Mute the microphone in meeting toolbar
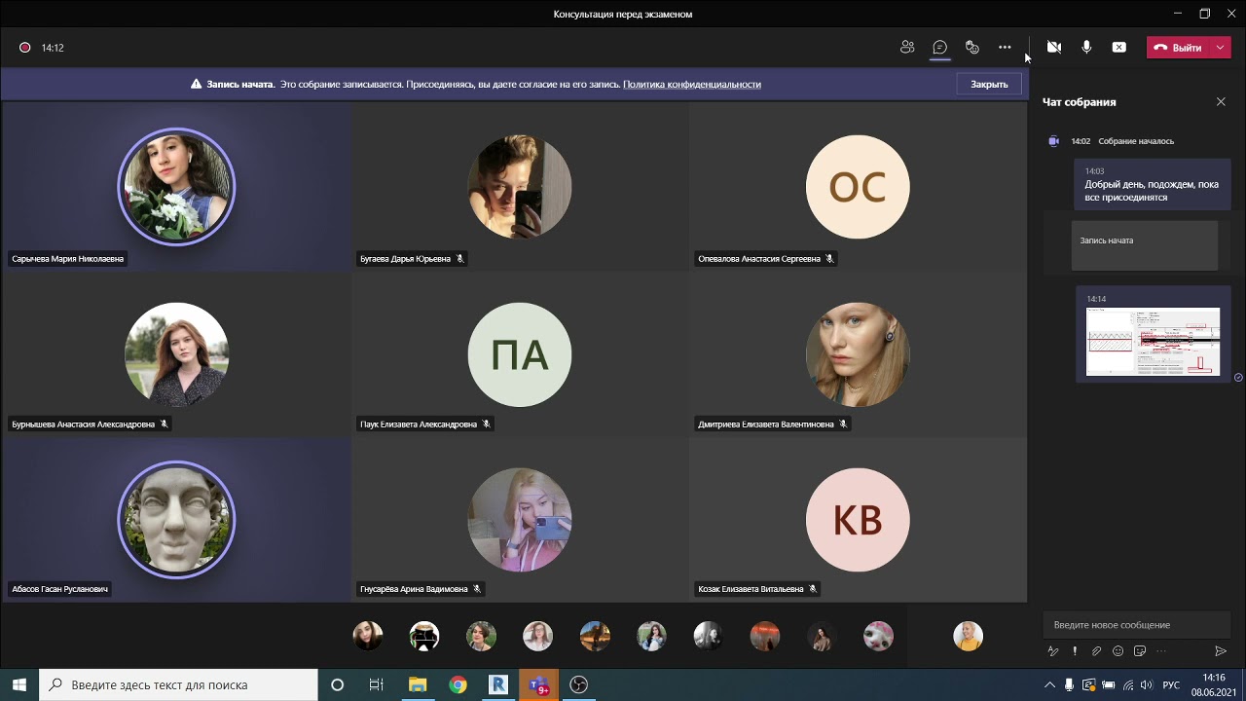This screenshot has width=1246, height=701. click(1086, 47)
